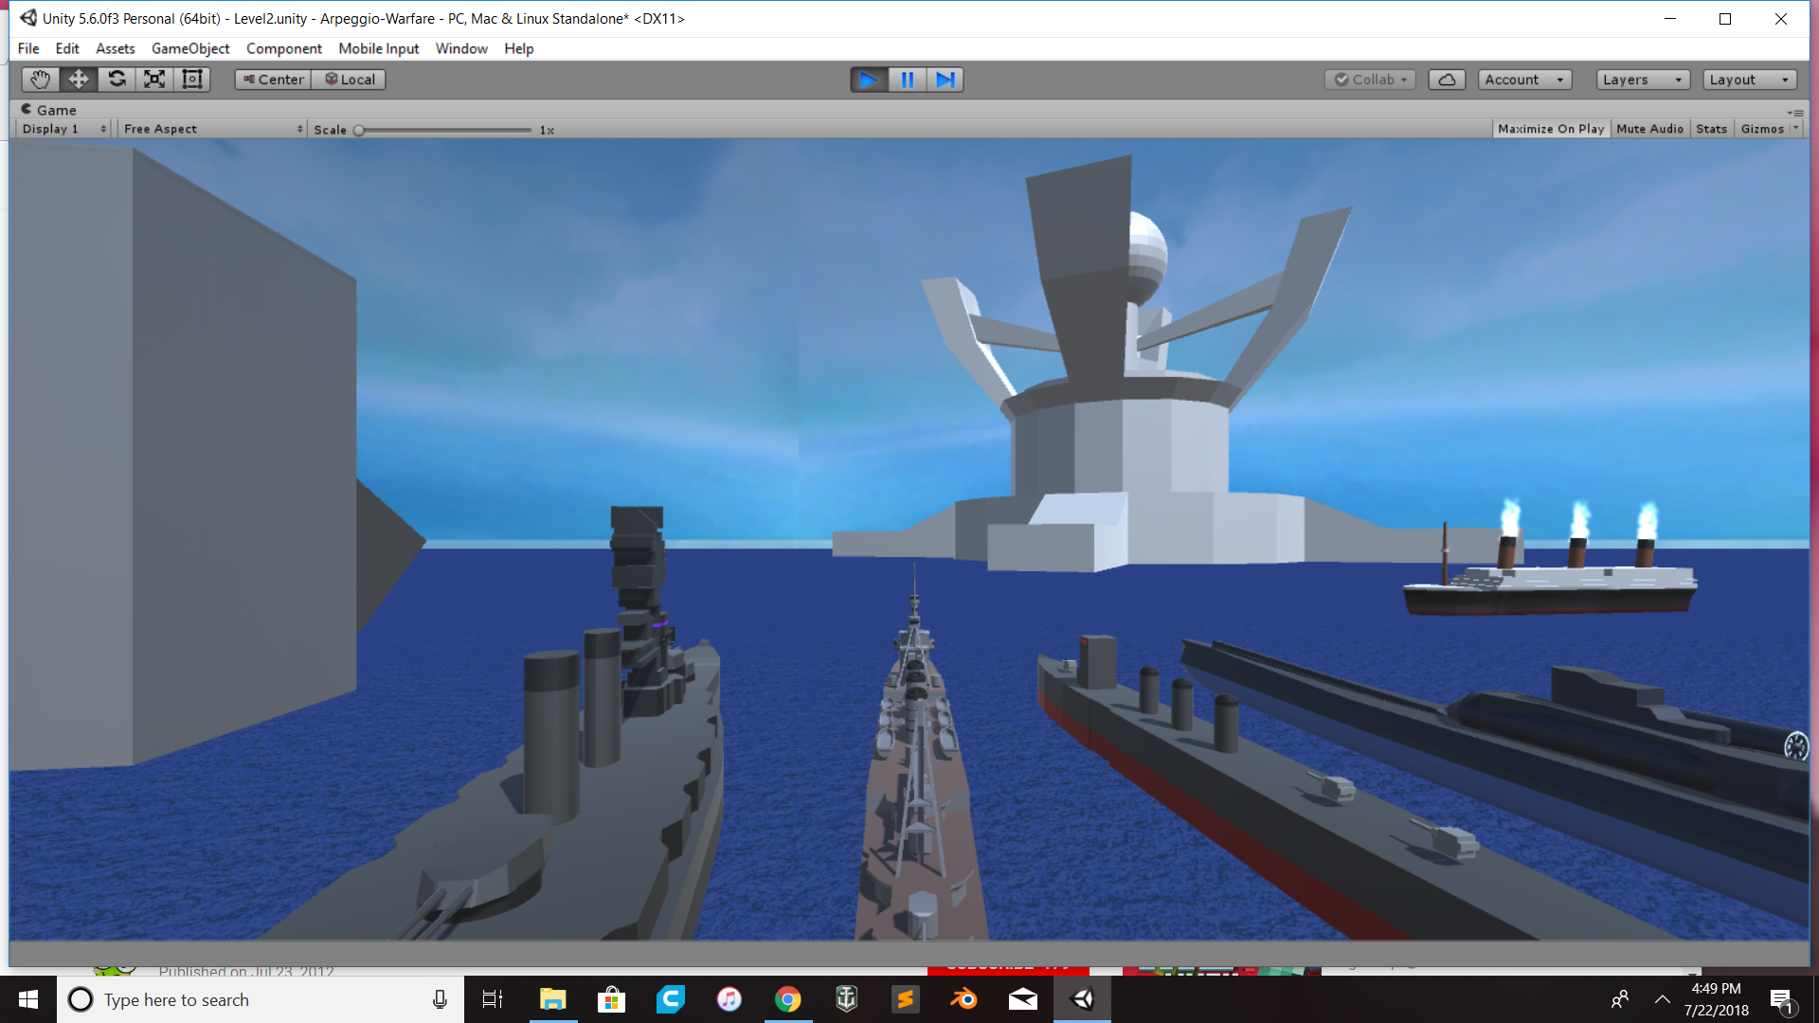Stop play mode with Play button
1819x1023 pixels.
tap(869, 80)
